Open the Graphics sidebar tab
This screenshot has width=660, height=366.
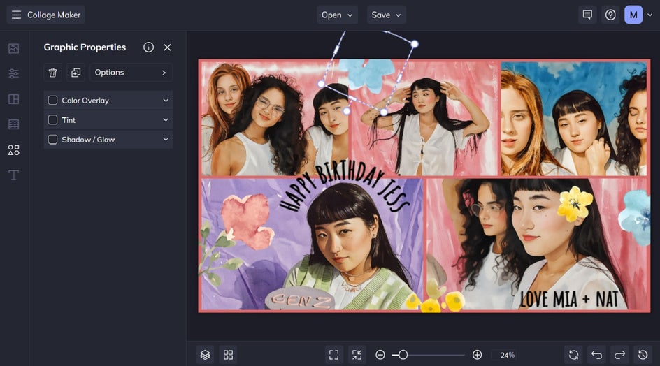point(13,149)
